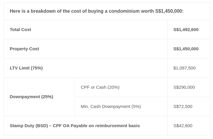The height and width of the screenshot is (139, 213).
Task: Click the $1,087,500 LTV limit amount
Action: (x=184, y=68)
